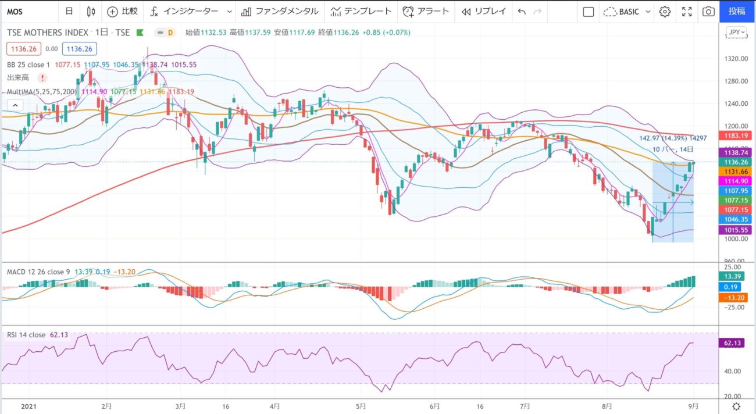Click the 比較 compare symbol button
This screenshot has height=414, width=756.
point(123,11)
